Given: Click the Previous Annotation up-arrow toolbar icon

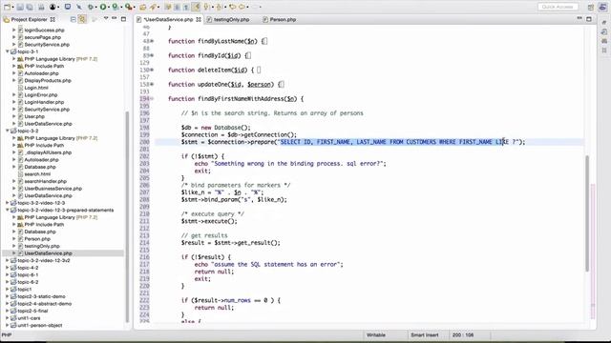Looking at the screenshot, I should 219,7.
